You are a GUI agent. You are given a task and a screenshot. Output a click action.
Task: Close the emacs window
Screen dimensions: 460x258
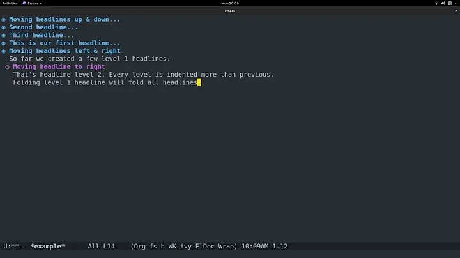click(x=456, y=11)
